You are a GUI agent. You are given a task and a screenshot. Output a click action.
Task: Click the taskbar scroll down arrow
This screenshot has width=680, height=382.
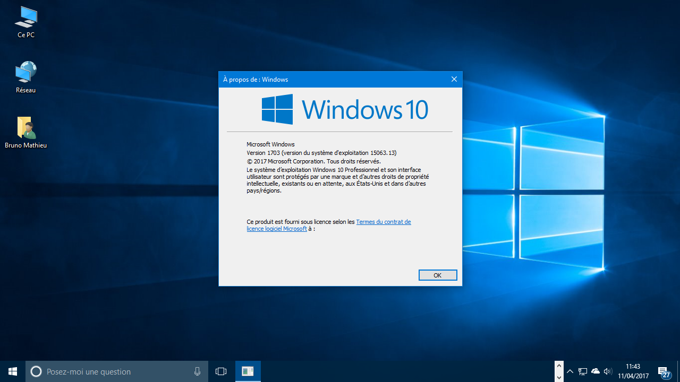click(559, 377)
